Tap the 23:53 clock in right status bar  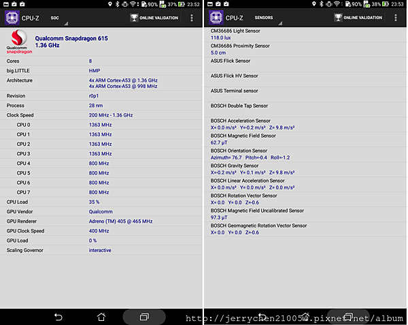click(397, 4)
